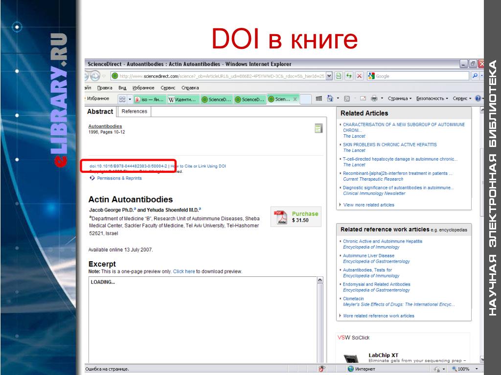Click the 'Click here' preview download link
The width and height of the screenshot is (501, 375).
coord(184,271)
